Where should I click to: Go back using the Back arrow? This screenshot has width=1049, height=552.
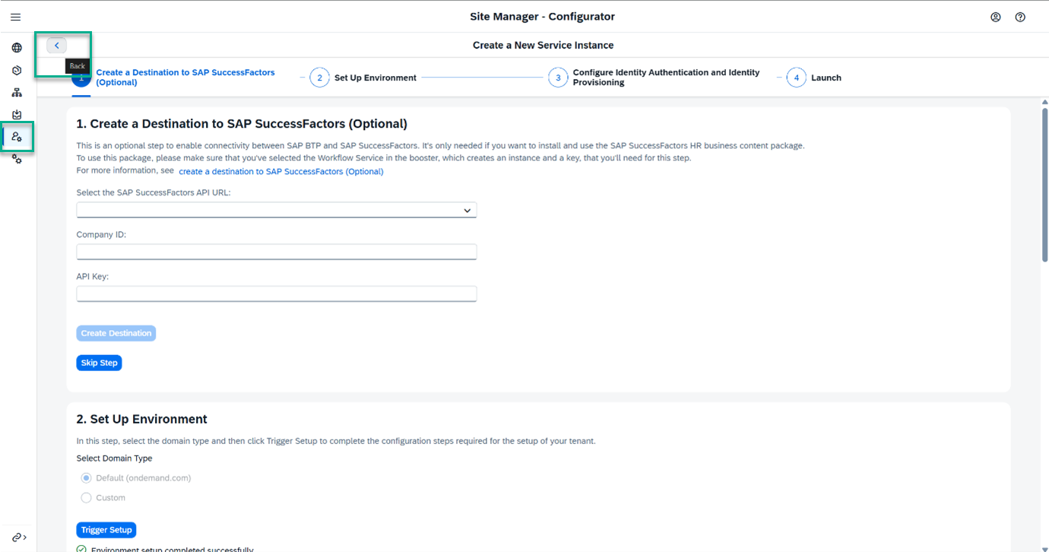coord(56,46)
